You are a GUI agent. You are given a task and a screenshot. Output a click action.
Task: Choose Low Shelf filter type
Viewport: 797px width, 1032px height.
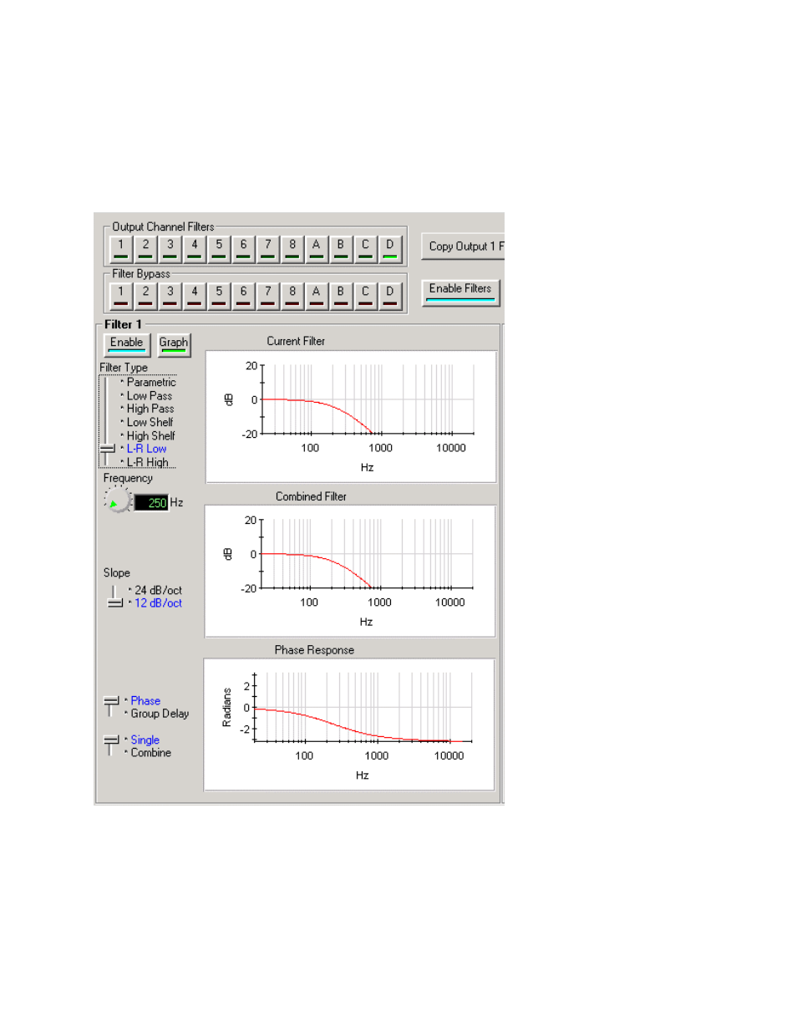click(150, 422)
